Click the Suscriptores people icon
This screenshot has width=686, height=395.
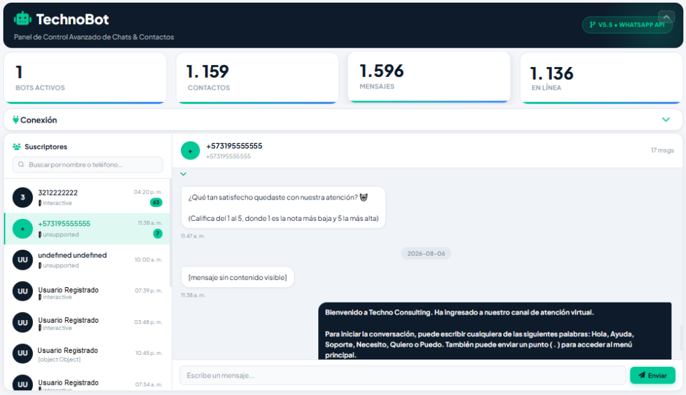tap(17, 147)
